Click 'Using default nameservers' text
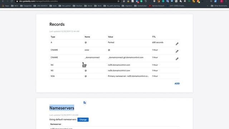229x129 pixels. click(x=63, y=119)
